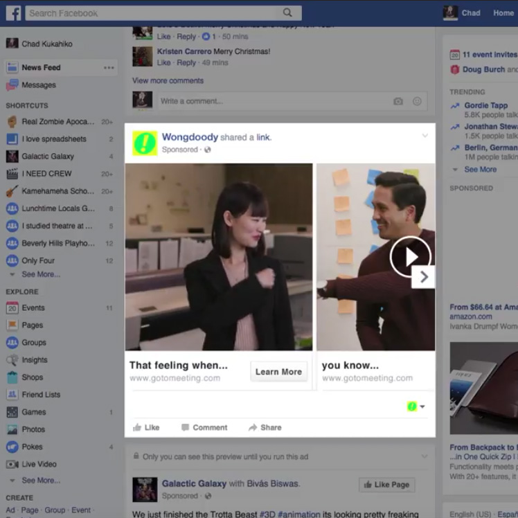Screen dimensions: 518x518
Task: Click Learn More button
Action: (x=278, y=372)
